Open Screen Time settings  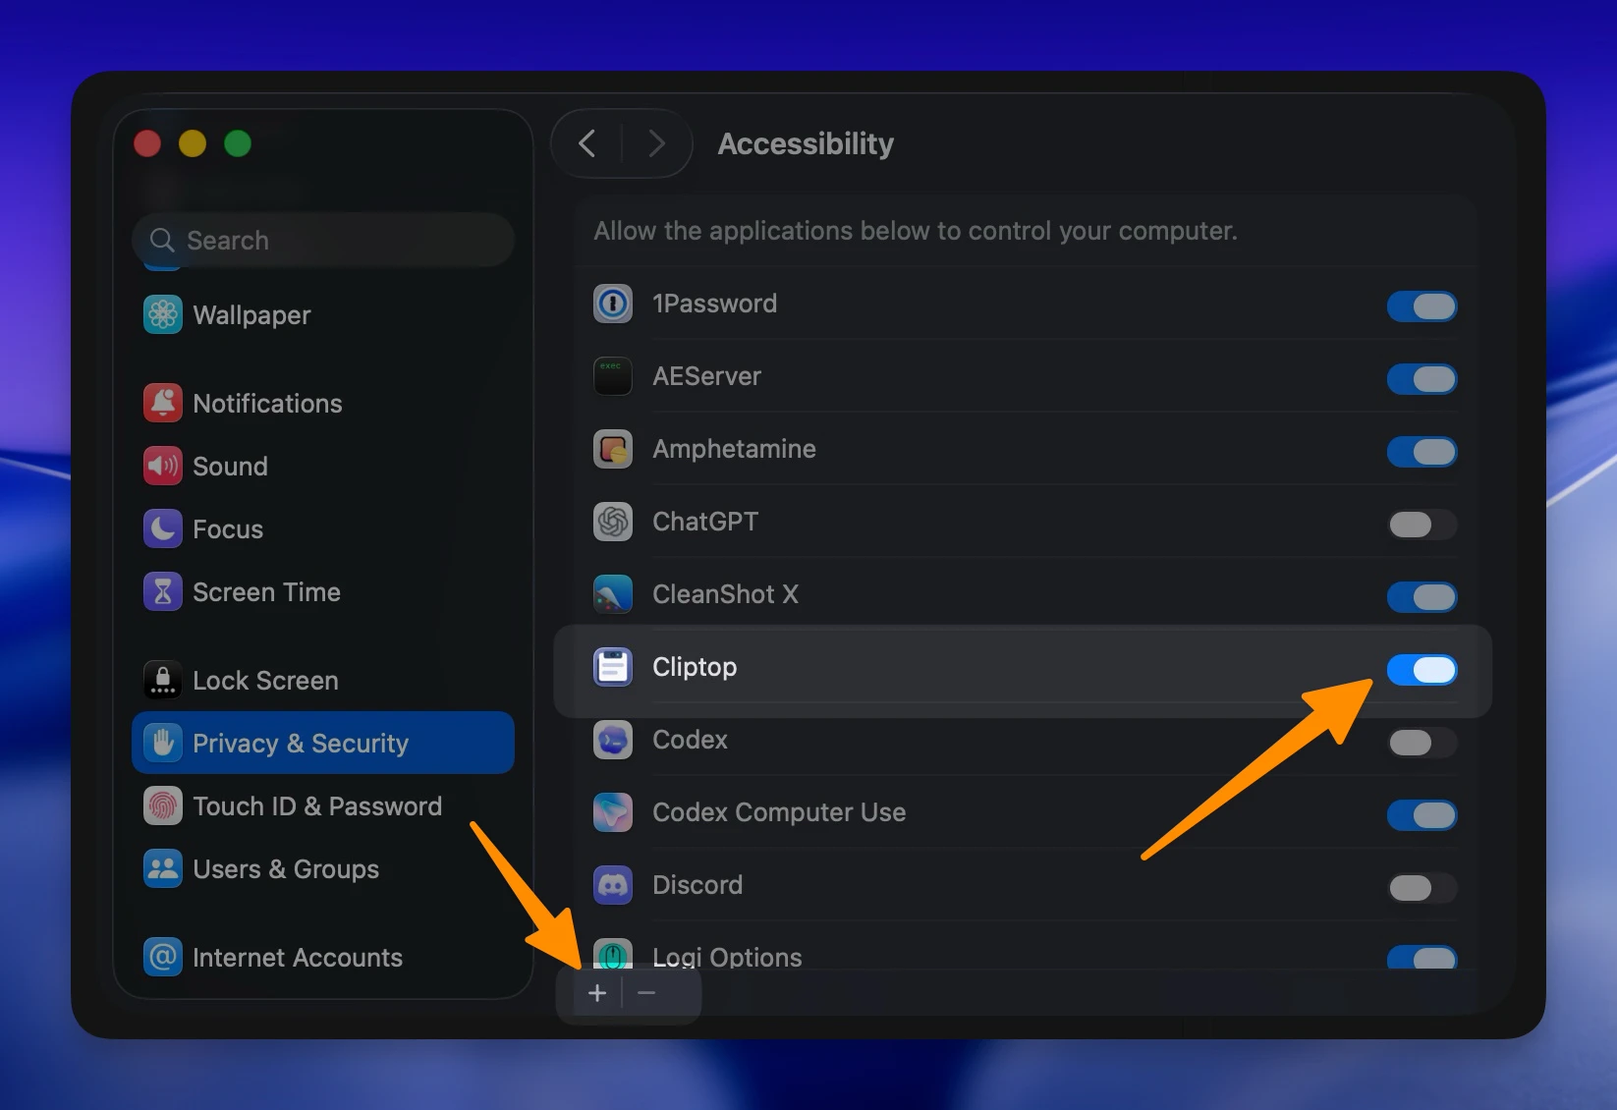tap(323, 591)
